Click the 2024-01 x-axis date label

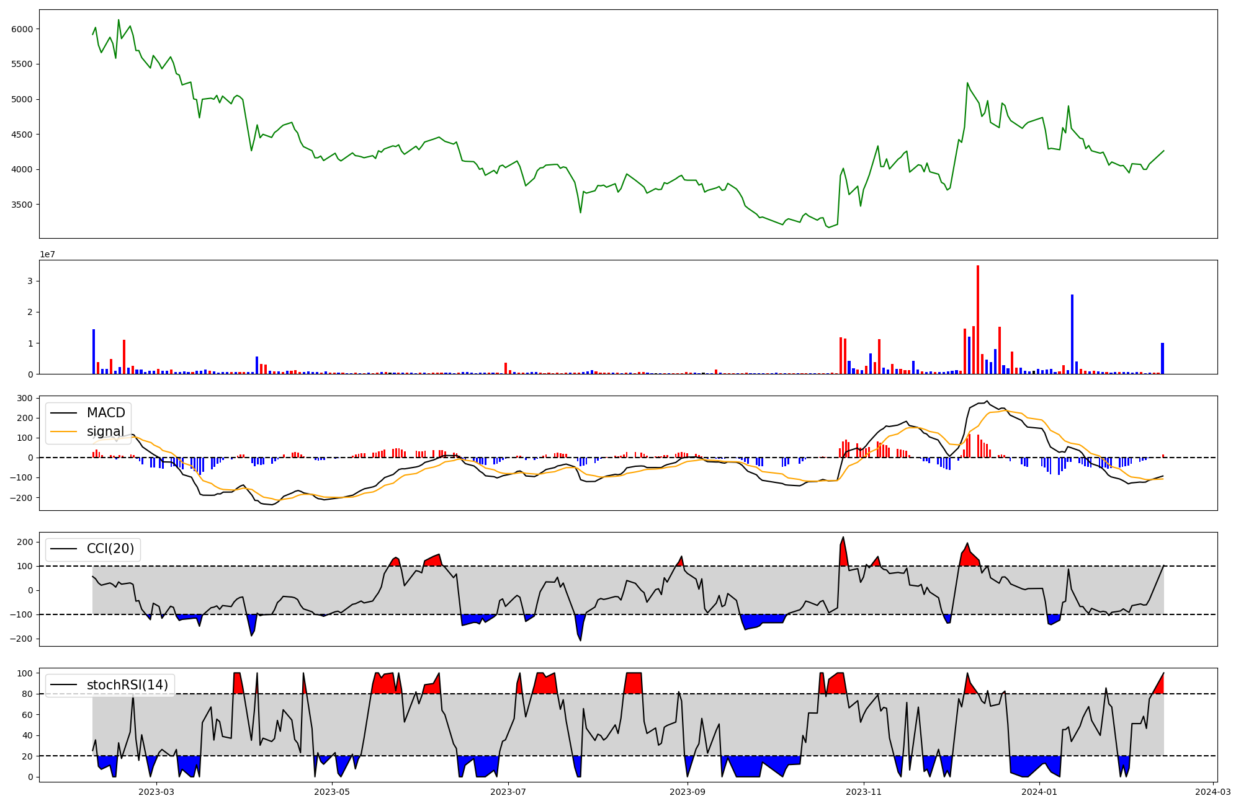[1039, 792]
